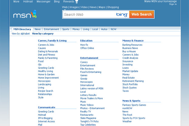
Task: Select the Video search scope
Action: pyautogui.click(x=84, y=7)
